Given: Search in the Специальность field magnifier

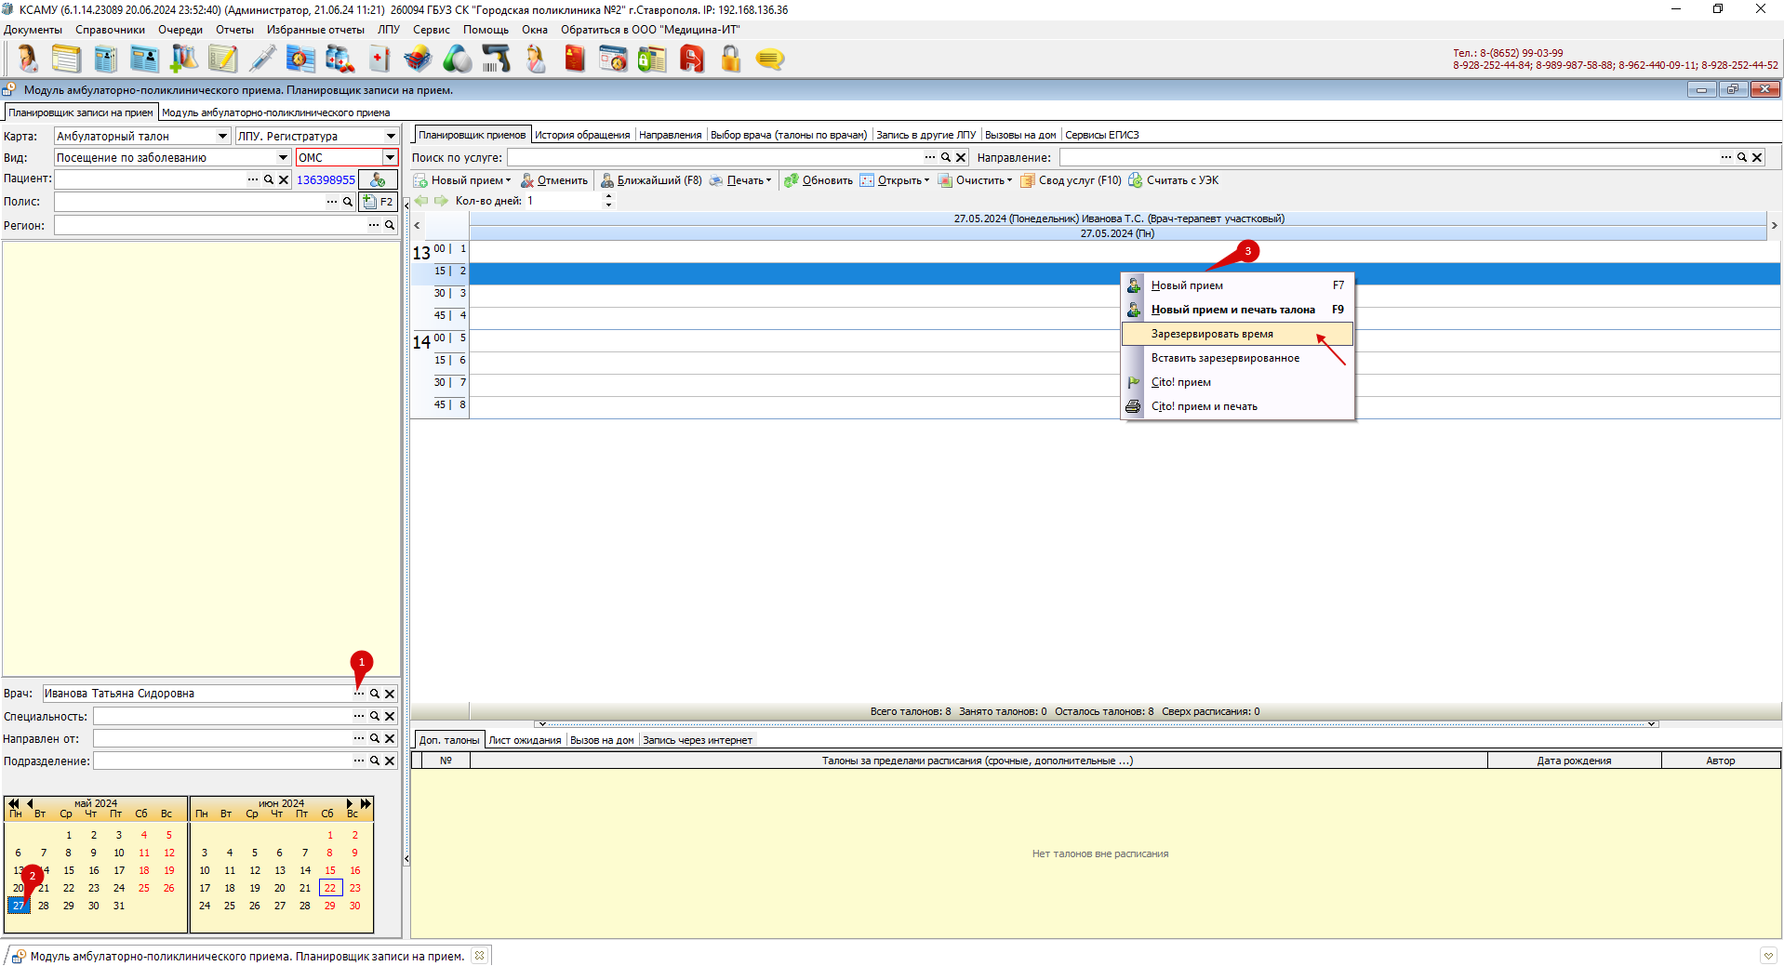Looking at the screenshot, I should click(x=375, y=716).
